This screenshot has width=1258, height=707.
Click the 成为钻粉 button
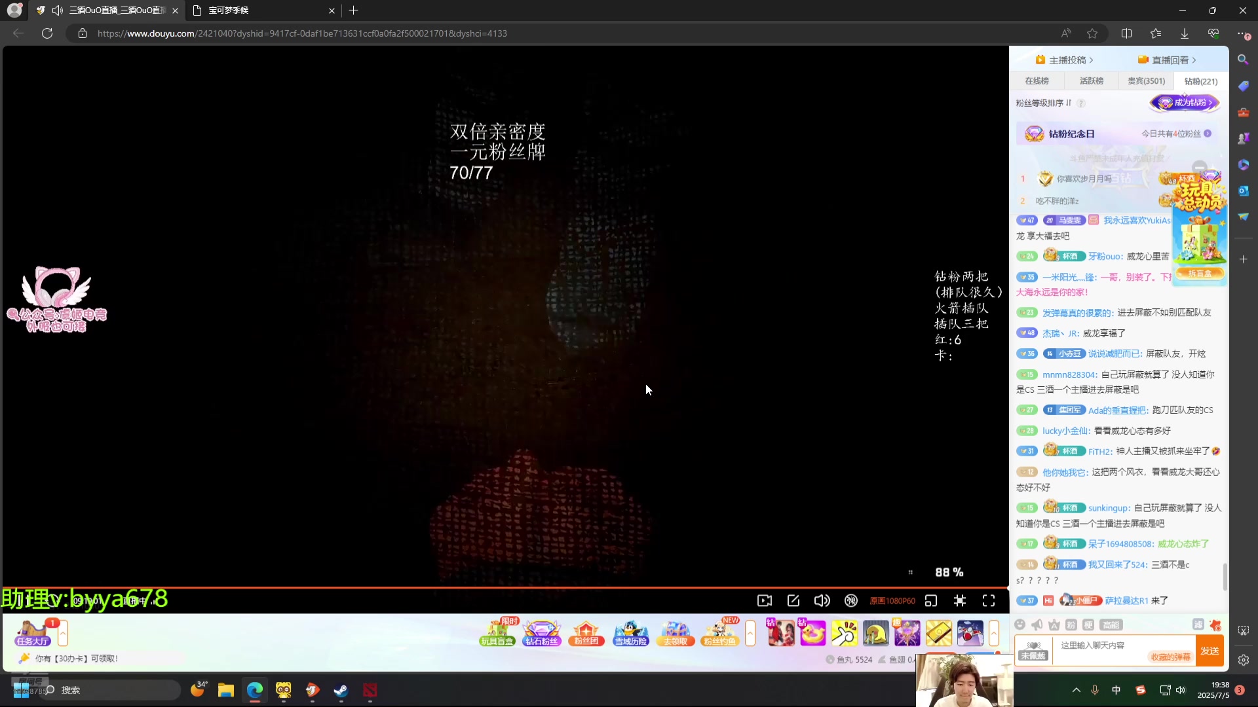(x=1185, y=103)
